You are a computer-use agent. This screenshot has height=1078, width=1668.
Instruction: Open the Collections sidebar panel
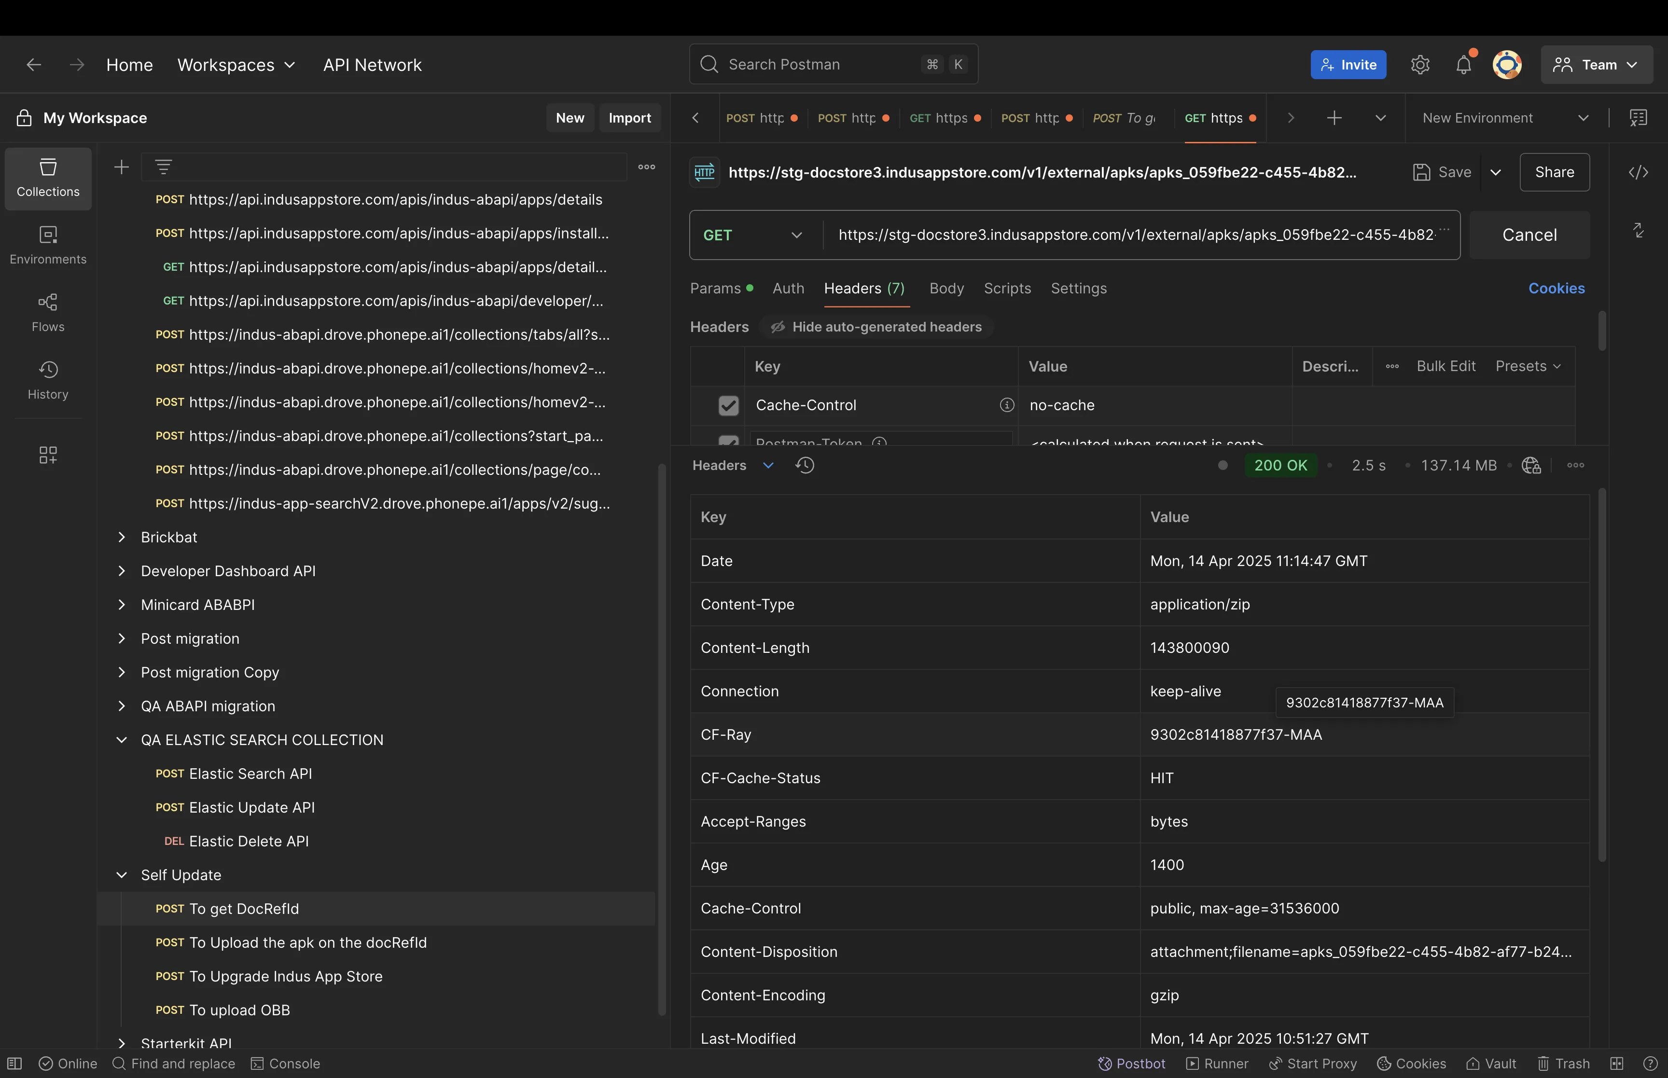(x=48, y=178)
